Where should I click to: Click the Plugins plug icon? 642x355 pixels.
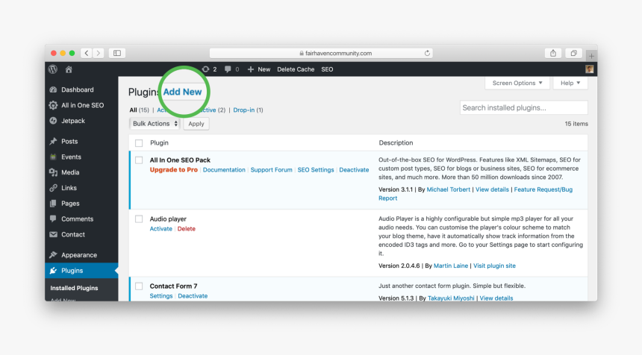click(53, 270)
